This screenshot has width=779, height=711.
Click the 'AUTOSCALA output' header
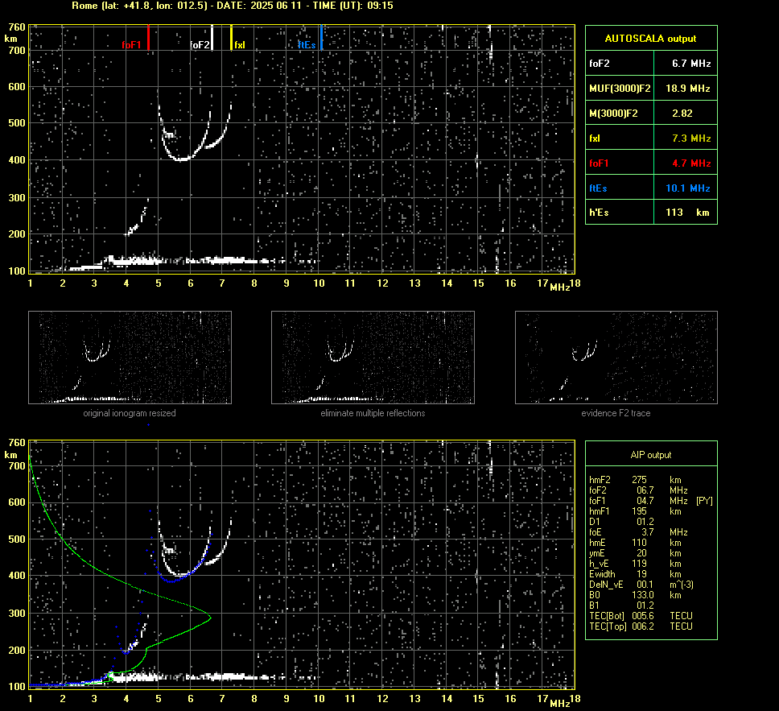pos(650,39)
